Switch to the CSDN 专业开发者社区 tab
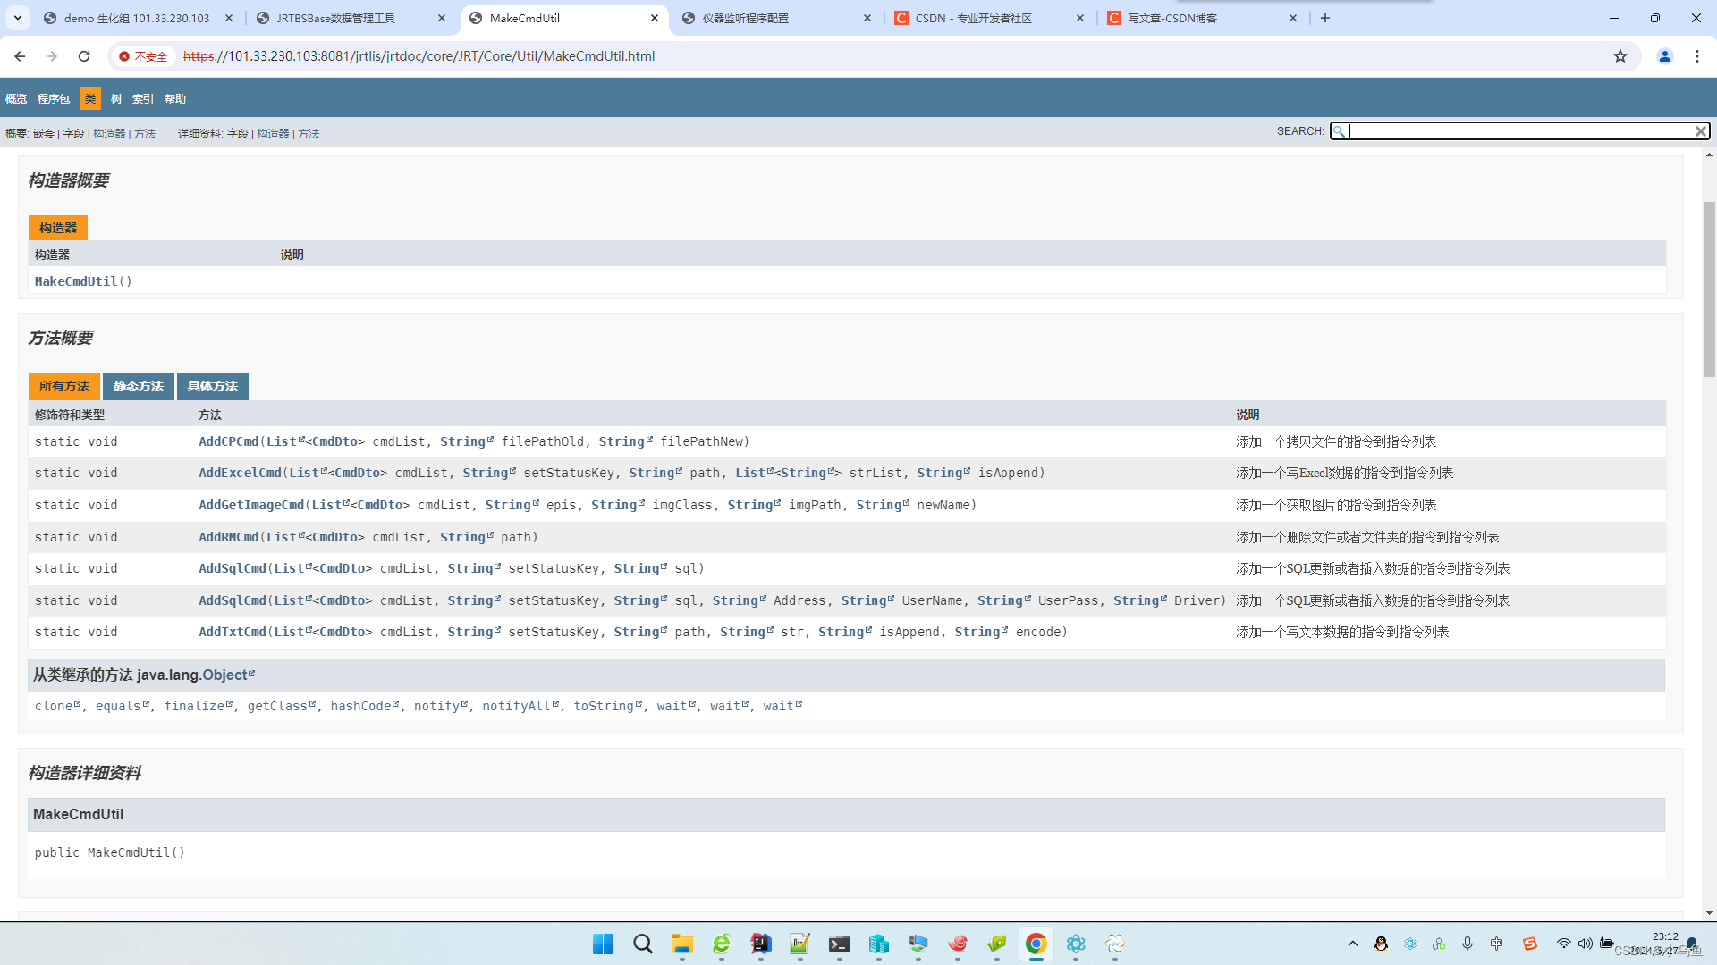Screen dimensions: 1717x965 [989, 18]
